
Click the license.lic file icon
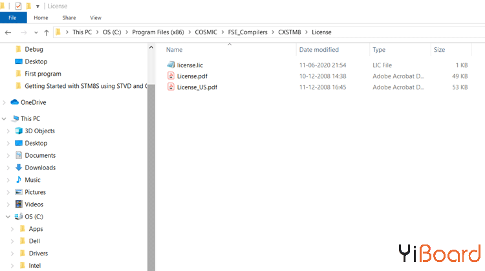171,65
